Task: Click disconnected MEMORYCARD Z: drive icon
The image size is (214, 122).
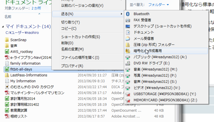Action: (128, 100)
